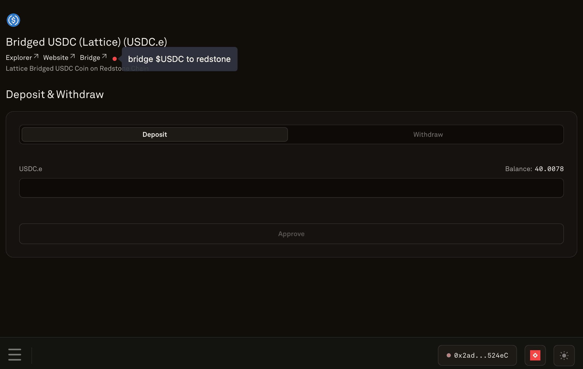Open the hamburger menu icon

click(x=15, y=355)
